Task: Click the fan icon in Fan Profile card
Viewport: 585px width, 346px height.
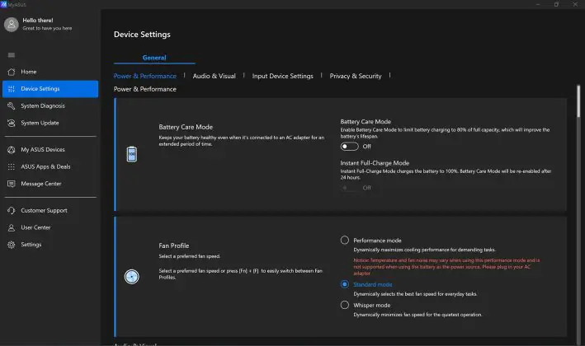Action: coord(132,277)
